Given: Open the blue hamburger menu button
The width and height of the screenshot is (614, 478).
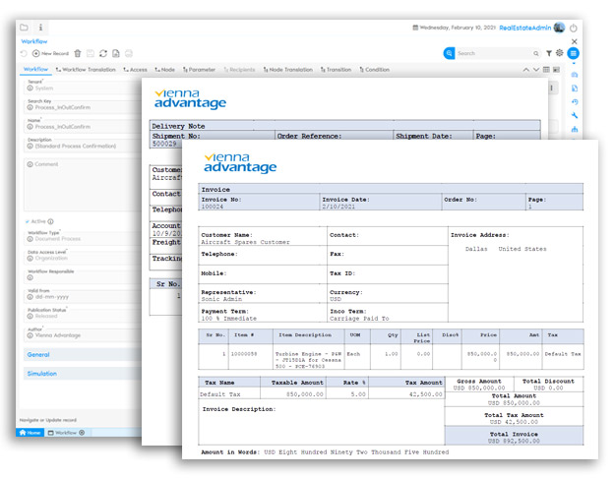Looking at the screenshot, I should pyautogui.click(x=574, y=53).
